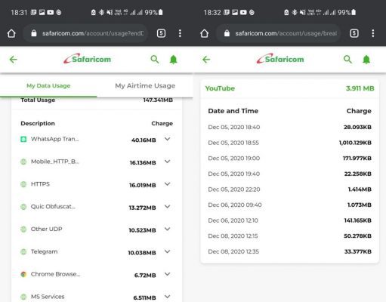
Task: Select the My Data Usage tab
Action: pos(48,86)
